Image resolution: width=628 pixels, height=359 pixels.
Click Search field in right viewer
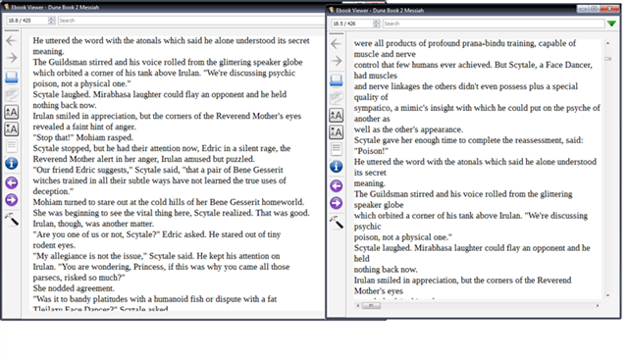[494, 24]
